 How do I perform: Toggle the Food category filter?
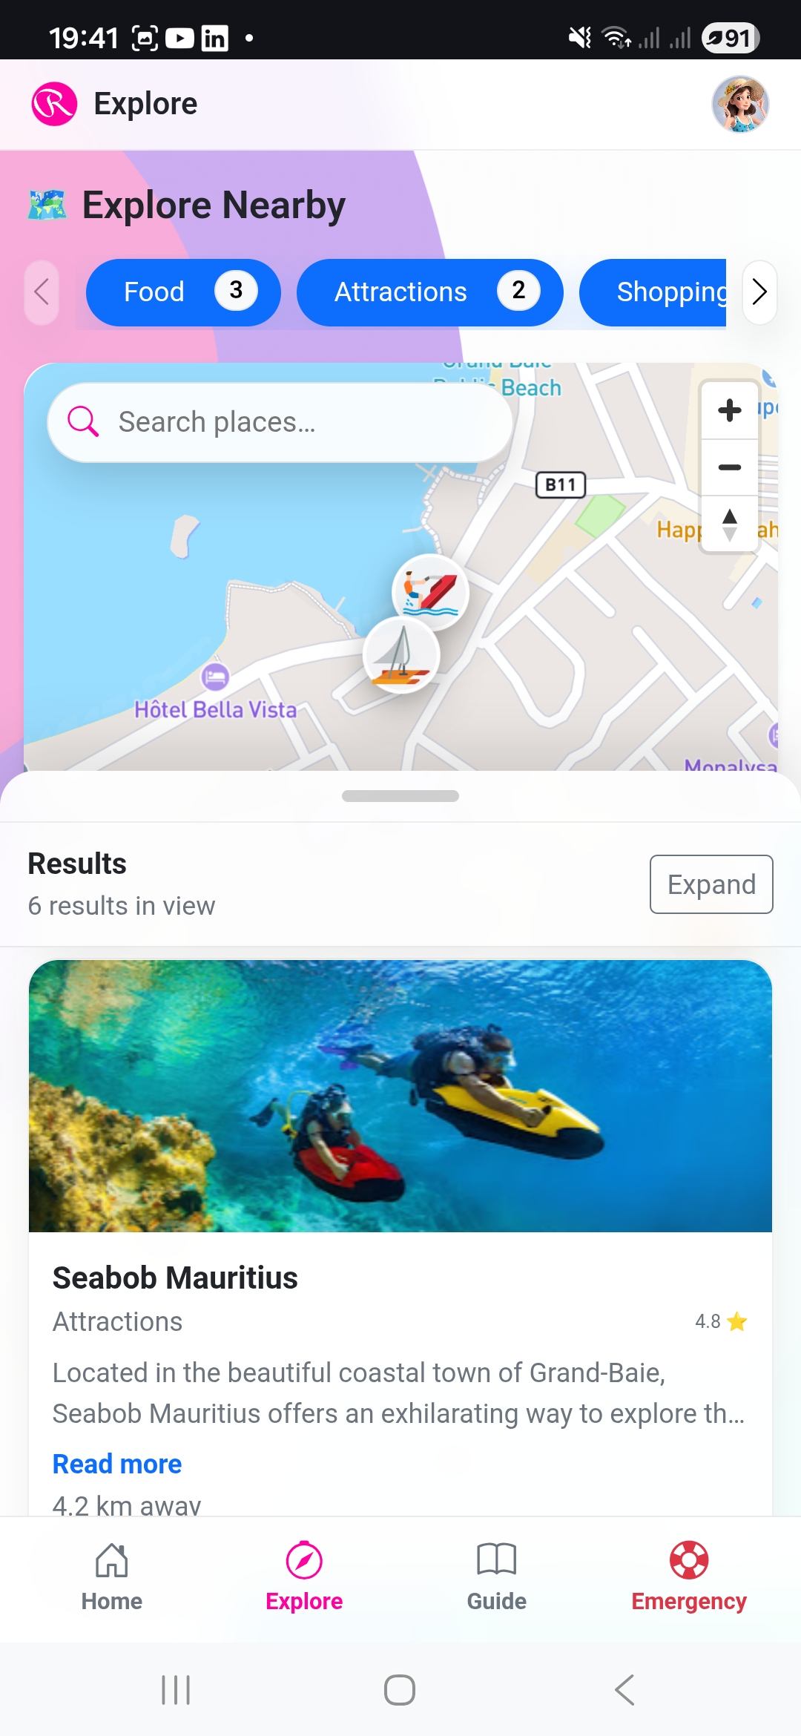click(183, 292)
